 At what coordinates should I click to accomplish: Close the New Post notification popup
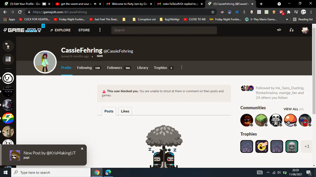click(x=82, y=149)
